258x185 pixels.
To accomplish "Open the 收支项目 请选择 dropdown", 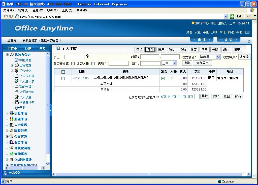I will 210,57.
